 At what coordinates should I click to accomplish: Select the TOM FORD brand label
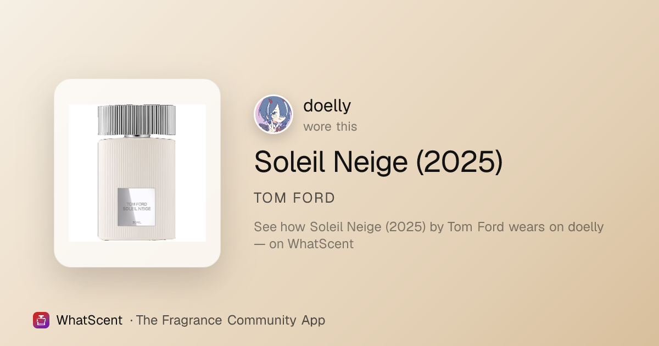point(294,198)
